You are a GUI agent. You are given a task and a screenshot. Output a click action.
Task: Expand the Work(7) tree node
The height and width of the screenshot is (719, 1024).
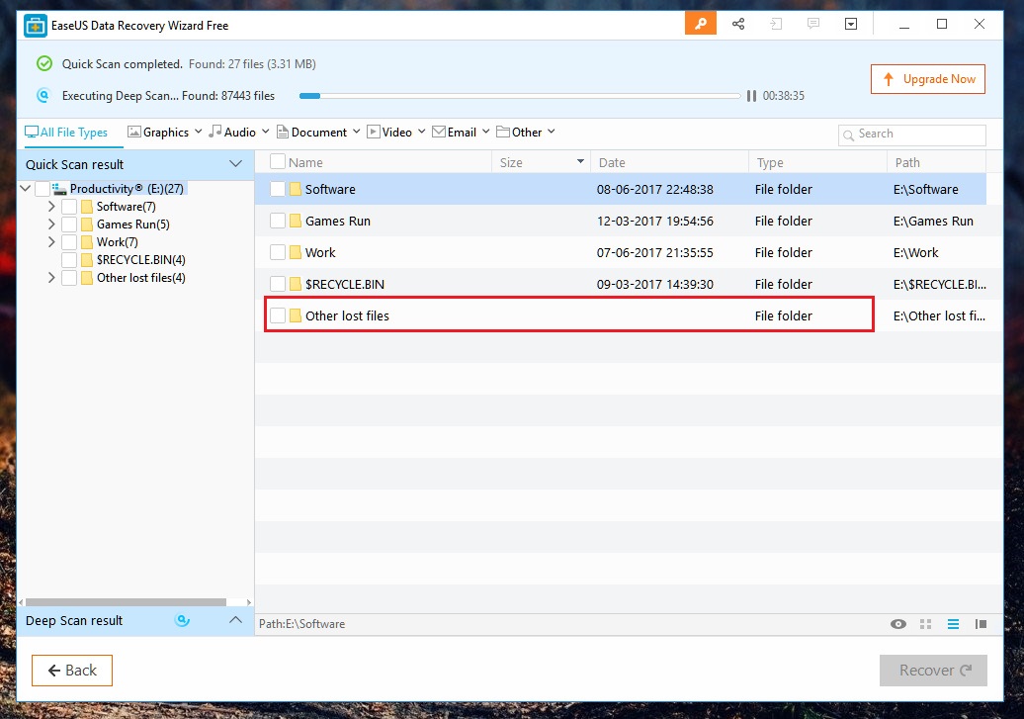(x=51, y=242)
